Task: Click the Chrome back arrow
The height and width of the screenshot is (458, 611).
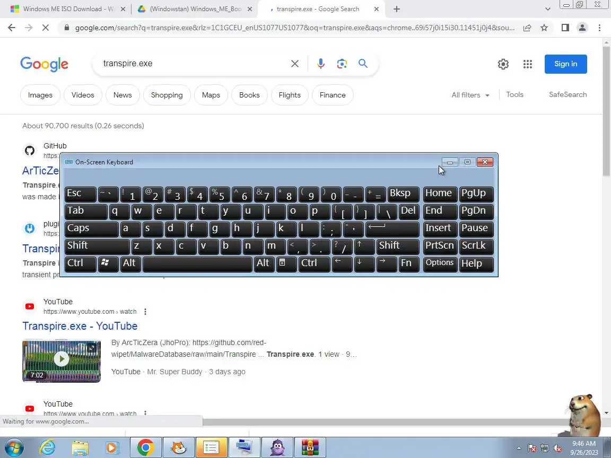Action: coord(11,28)
